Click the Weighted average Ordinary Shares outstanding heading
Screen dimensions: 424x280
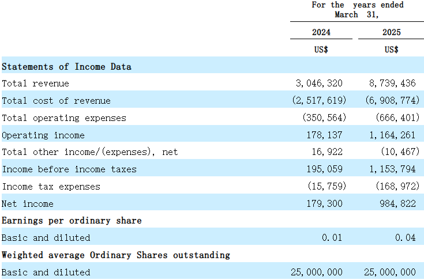click(115, 255)
